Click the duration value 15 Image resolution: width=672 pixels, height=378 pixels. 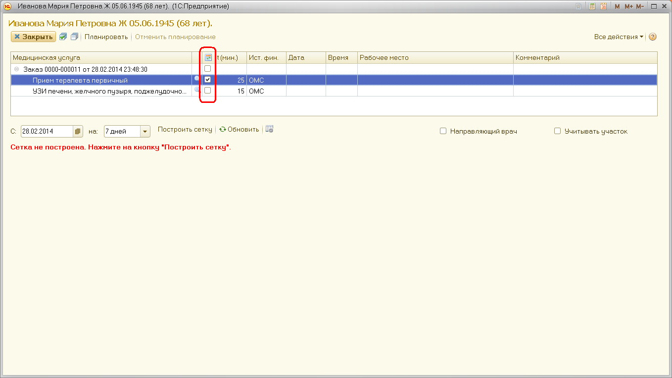click(x=241, y=91)
